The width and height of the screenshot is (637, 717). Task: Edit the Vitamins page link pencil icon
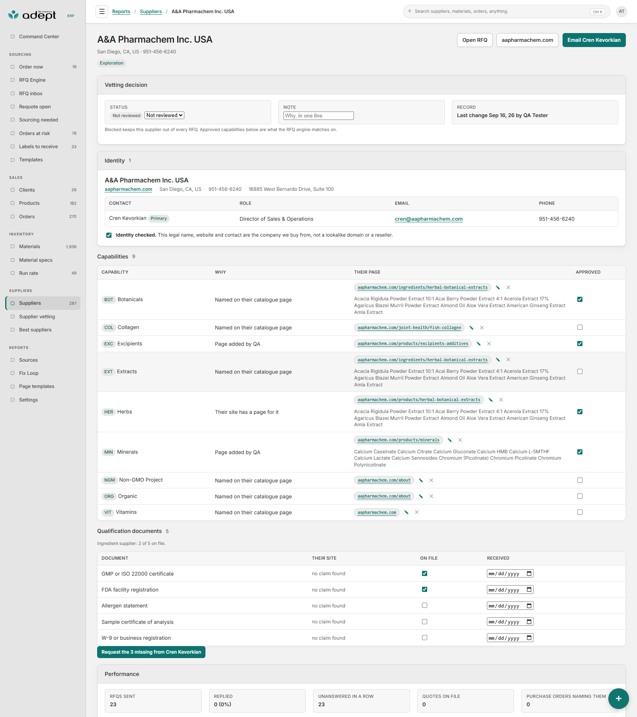[x=406, y=512]
